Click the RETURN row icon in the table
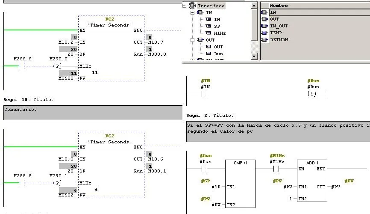The width and height of the screenshot is (370, 214). [x=264, y=40]
